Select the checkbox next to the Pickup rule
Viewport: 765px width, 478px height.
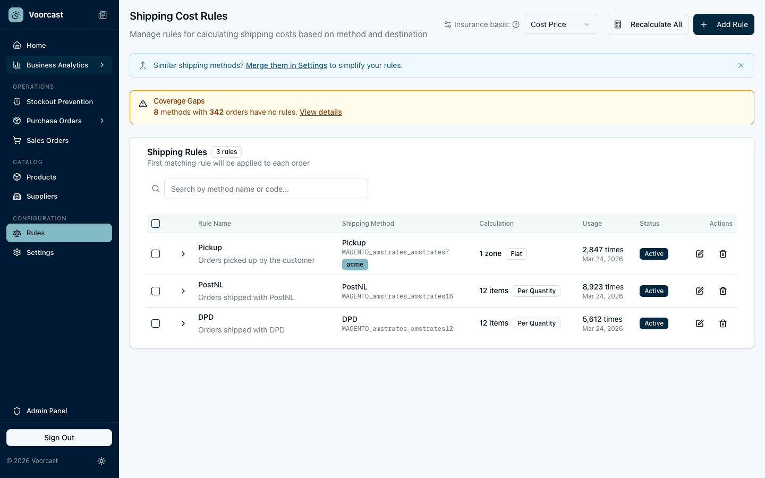coord(156,254)
